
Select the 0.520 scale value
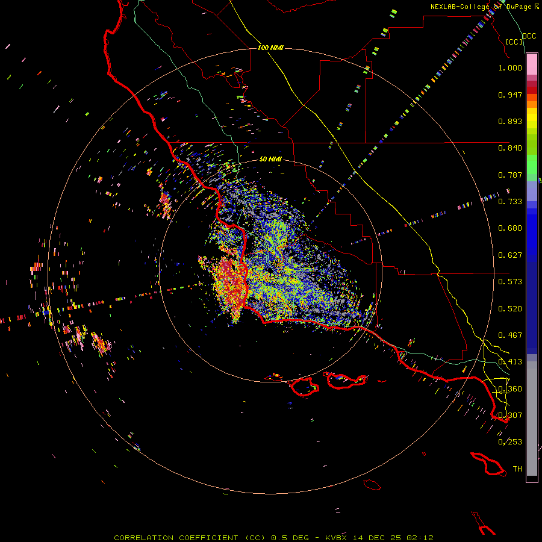point(510,309)
